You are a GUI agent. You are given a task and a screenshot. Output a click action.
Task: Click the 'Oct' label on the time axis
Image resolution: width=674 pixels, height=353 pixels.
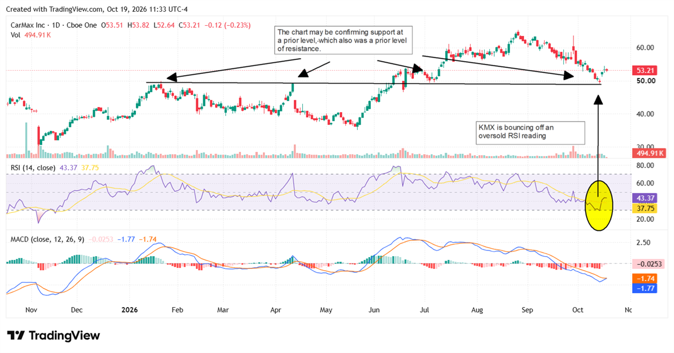click(578, 309)
